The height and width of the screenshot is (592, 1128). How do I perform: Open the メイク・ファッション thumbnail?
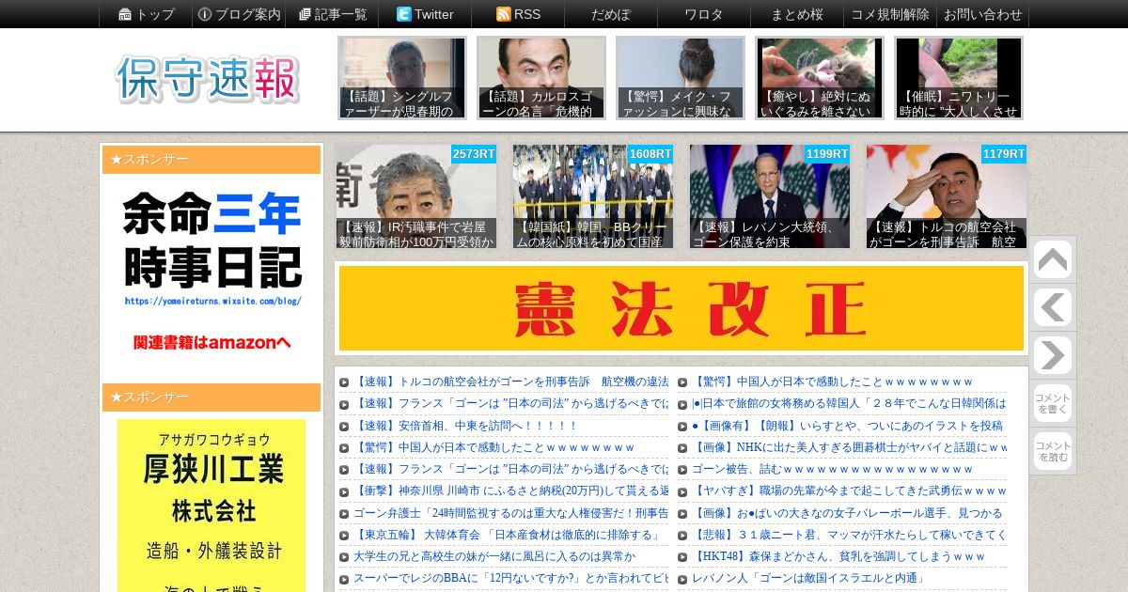point(681,78)
